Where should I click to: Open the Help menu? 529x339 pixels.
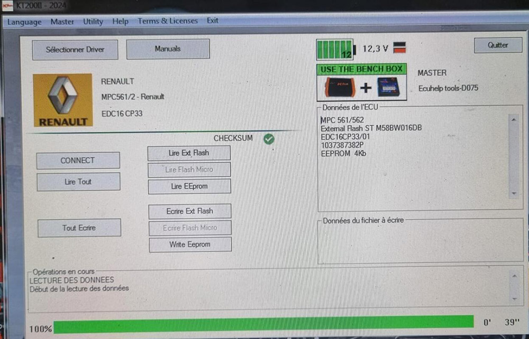(x=121, y=21)
